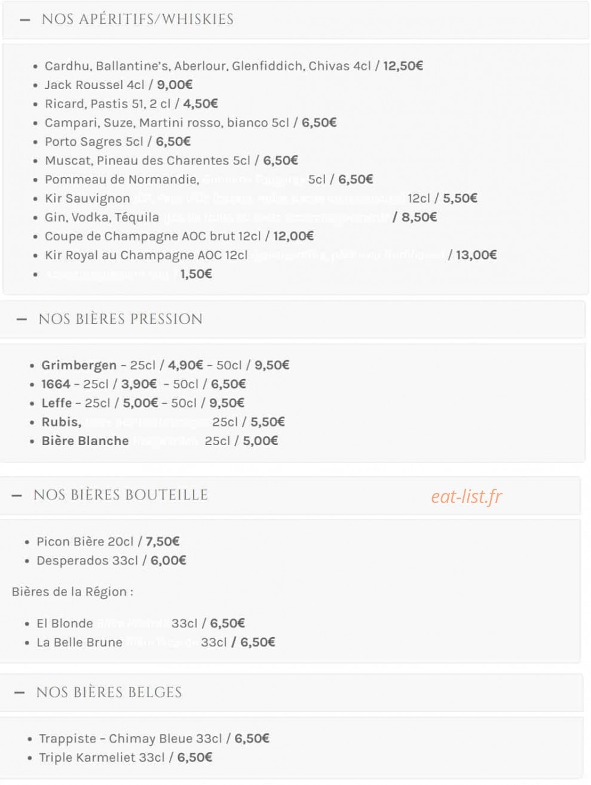591x785 pixels.
Task: Select the Trappiste Chimay Bleue item
Action: (154, 738)
